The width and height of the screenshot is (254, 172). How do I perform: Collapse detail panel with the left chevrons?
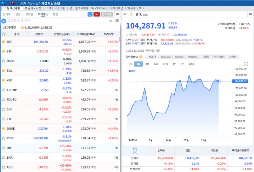pyautogui.click(x=125, y=14)
